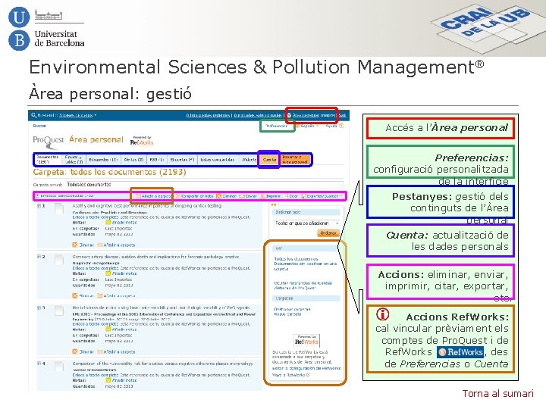The width and height of the screenshot is (546, 409).
Task: Toggle checkbox for document 2
Action: click(39, 257)
